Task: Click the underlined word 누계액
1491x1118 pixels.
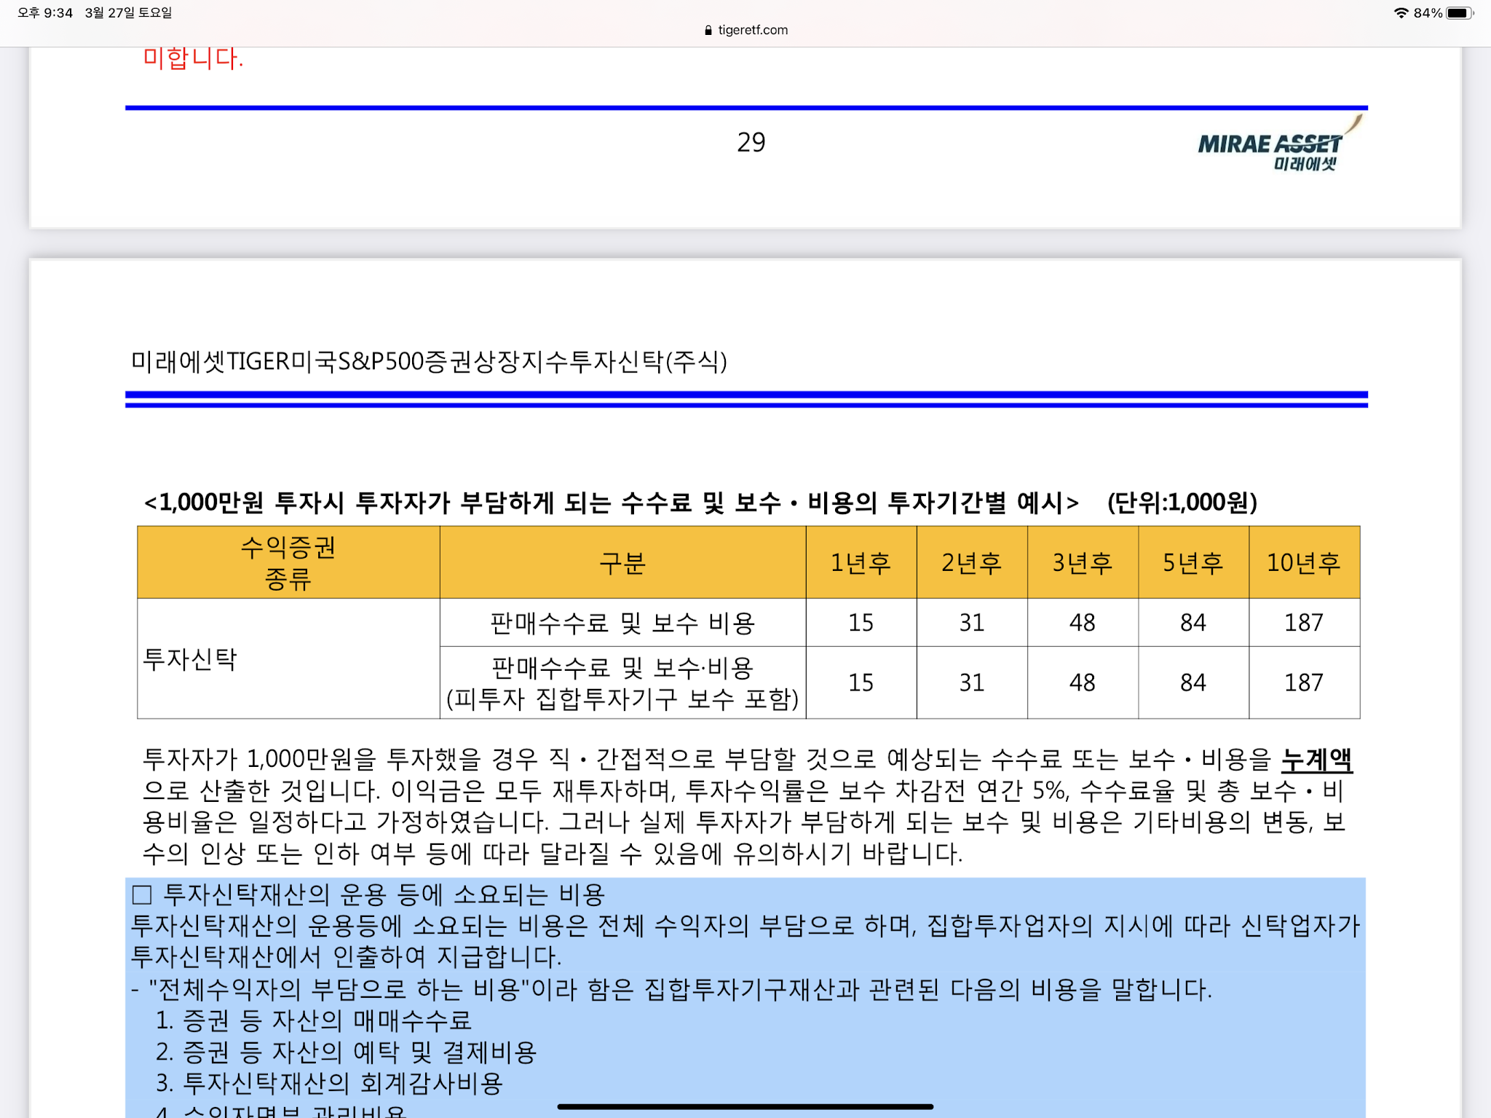Action: point(1316,760)
